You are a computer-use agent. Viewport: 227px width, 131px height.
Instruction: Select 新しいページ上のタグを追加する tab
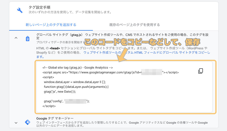(x=51, y=25)
